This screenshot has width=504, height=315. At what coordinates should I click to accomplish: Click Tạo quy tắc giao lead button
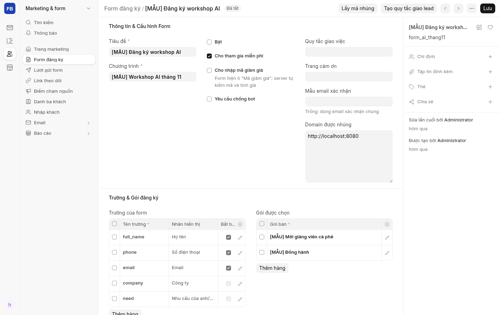click(409, 8)
